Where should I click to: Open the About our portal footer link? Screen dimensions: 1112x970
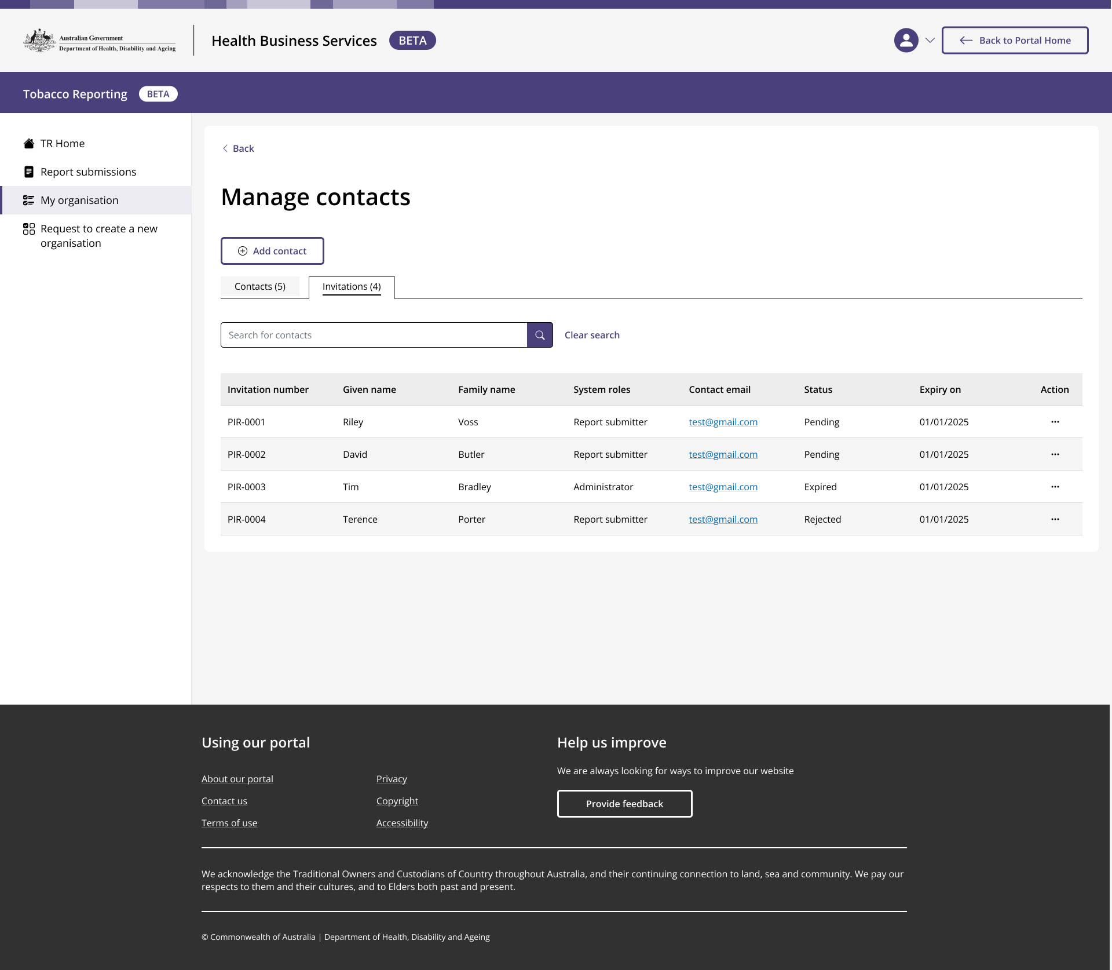[237, 779]
